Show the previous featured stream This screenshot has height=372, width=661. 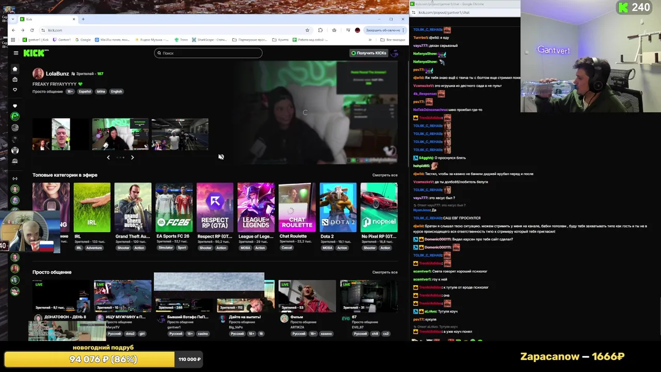(108, 157)
